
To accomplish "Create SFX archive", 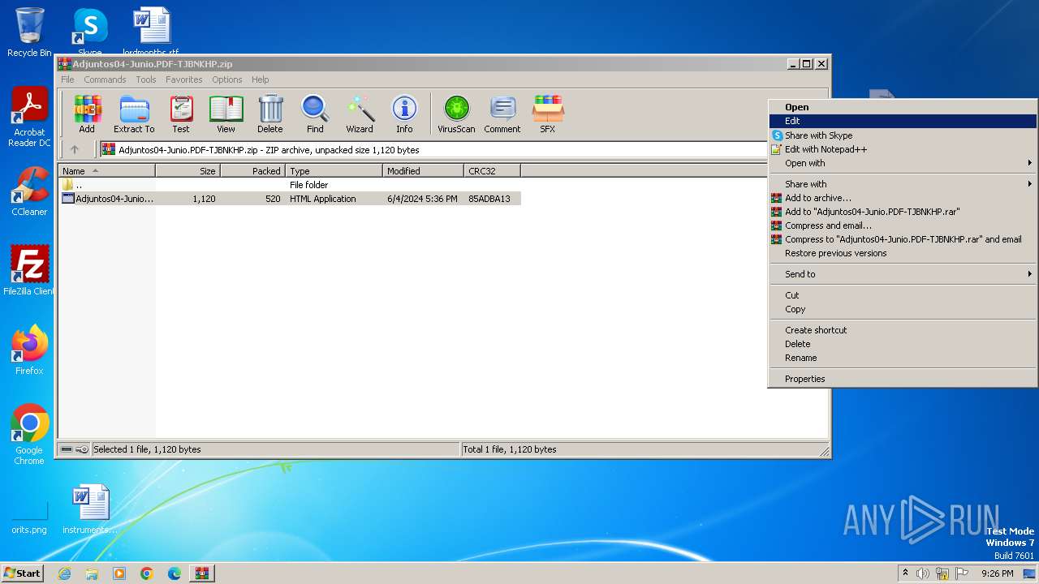I will click(x=548, y=114).
